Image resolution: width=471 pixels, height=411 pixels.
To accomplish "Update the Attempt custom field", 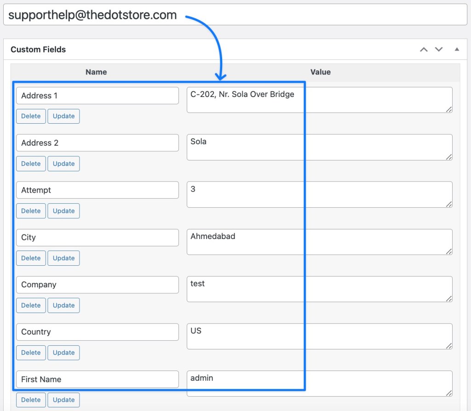I will 63,211.
